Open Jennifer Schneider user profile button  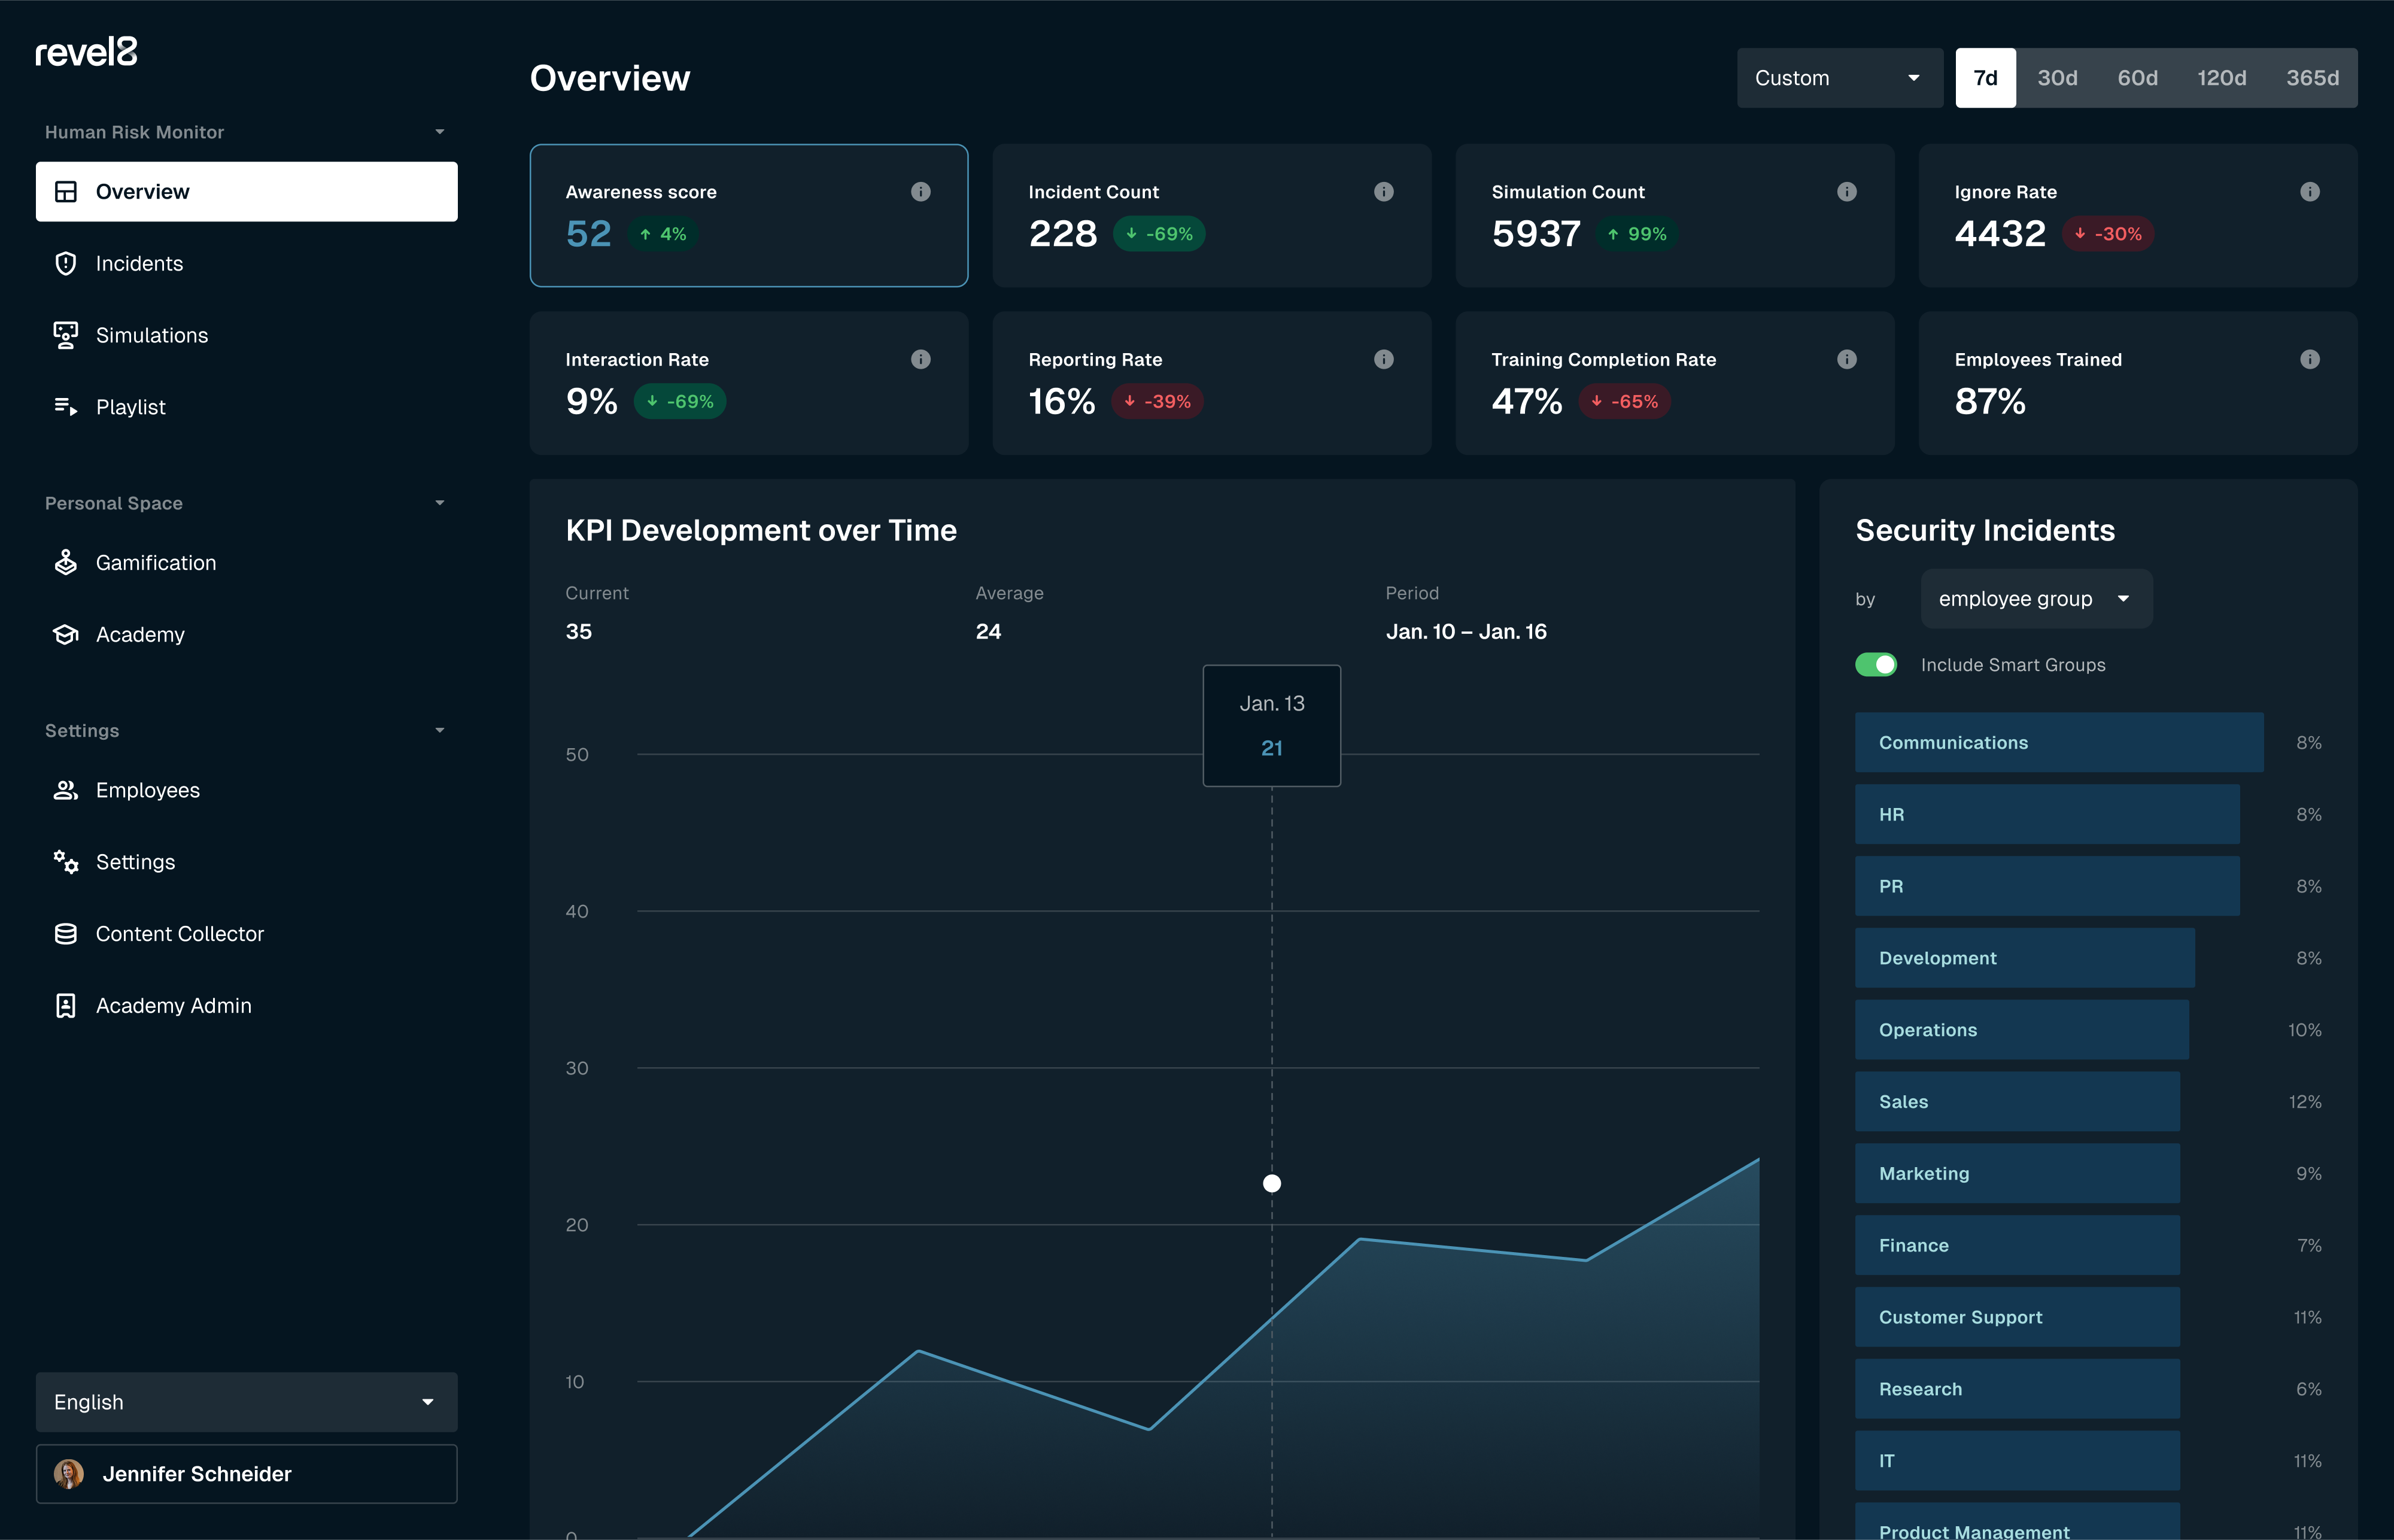(246, 1473)
